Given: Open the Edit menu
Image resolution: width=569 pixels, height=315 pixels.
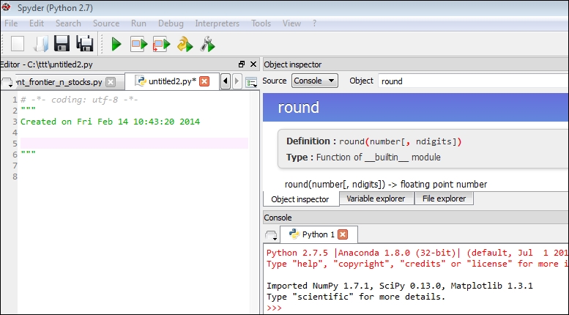Looking at the screenshot, I should point(37,23).
